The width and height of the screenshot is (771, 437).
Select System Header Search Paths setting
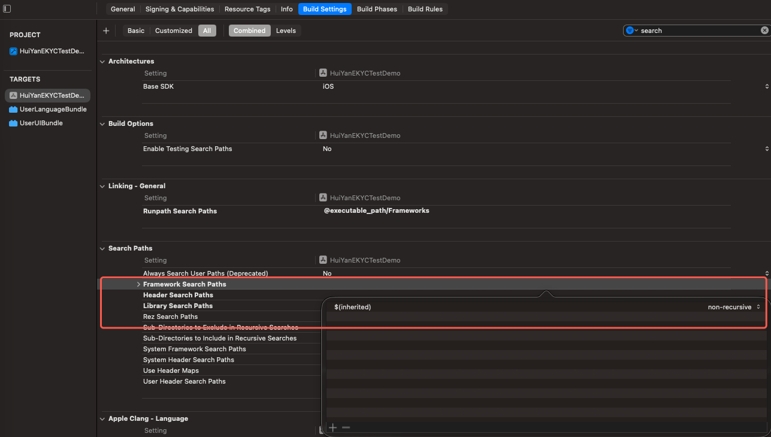click(189, 360)
